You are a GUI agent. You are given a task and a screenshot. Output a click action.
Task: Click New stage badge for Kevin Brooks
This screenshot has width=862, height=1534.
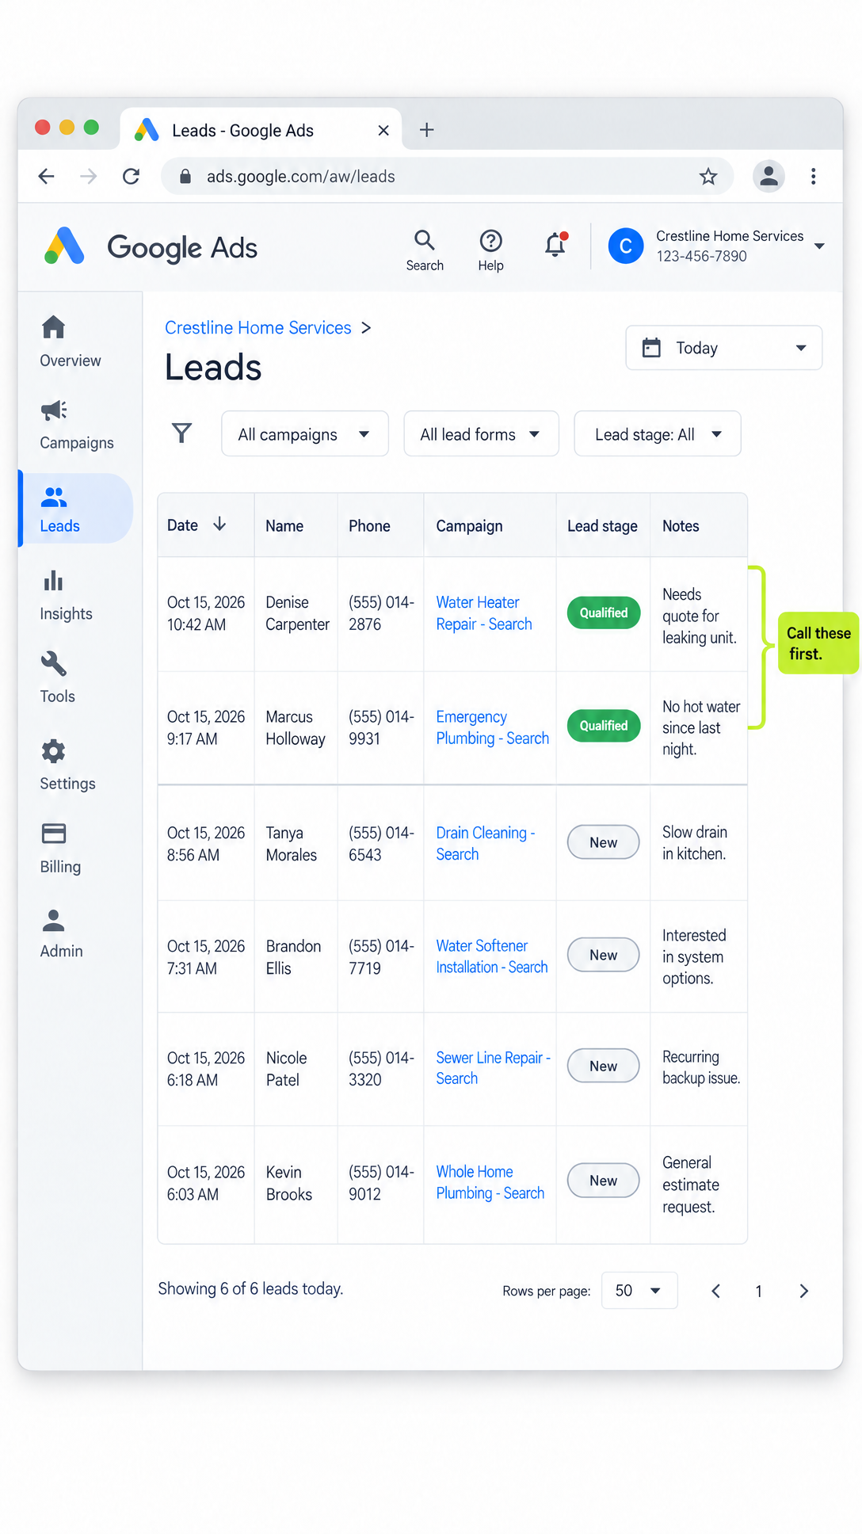[x=603, y=1181]
